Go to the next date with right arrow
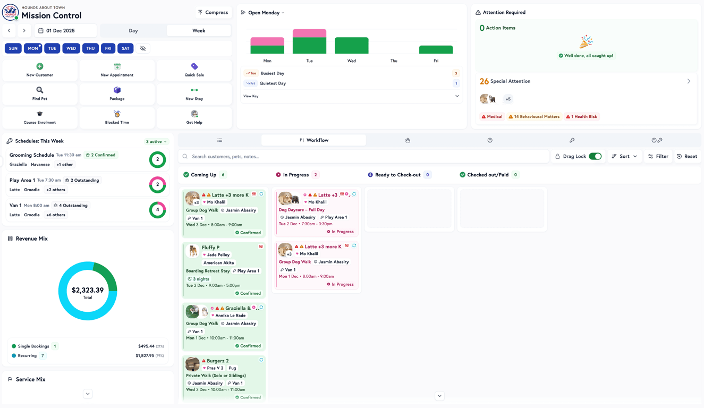The width and height of the screenshot is (704, 408). tap(24, 31)
